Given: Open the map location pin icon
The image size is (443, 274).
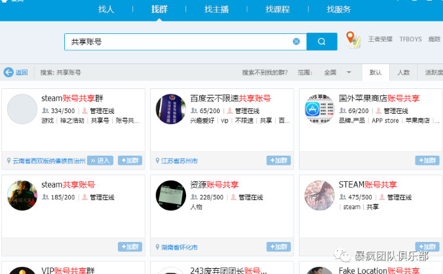Looking at the screenshot, I should point(353,40).
